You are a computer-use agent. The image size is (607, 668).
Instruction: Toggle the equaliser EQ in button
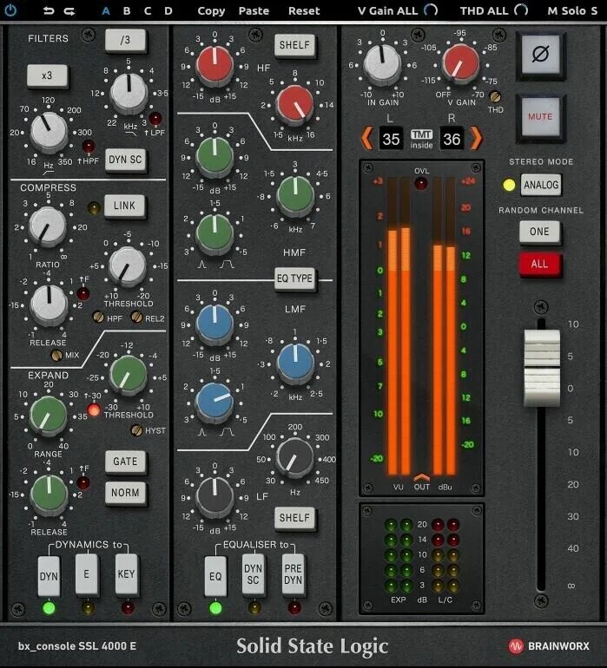tap(215, 576)
